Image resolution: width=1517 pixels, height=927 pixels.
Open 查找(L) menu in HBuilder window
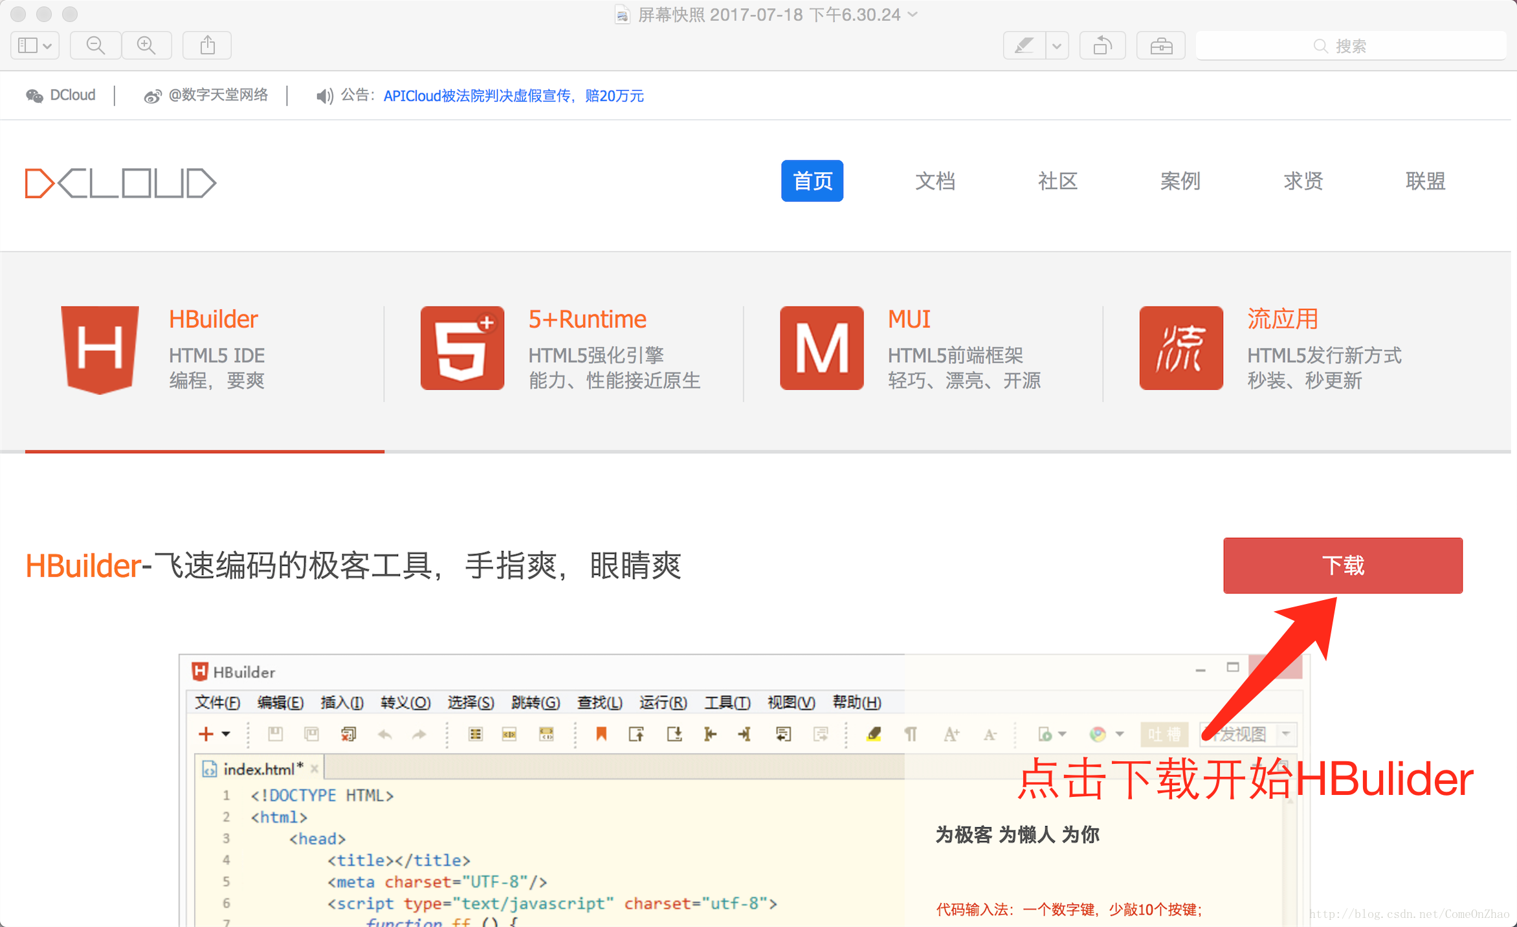pos(599,702)
